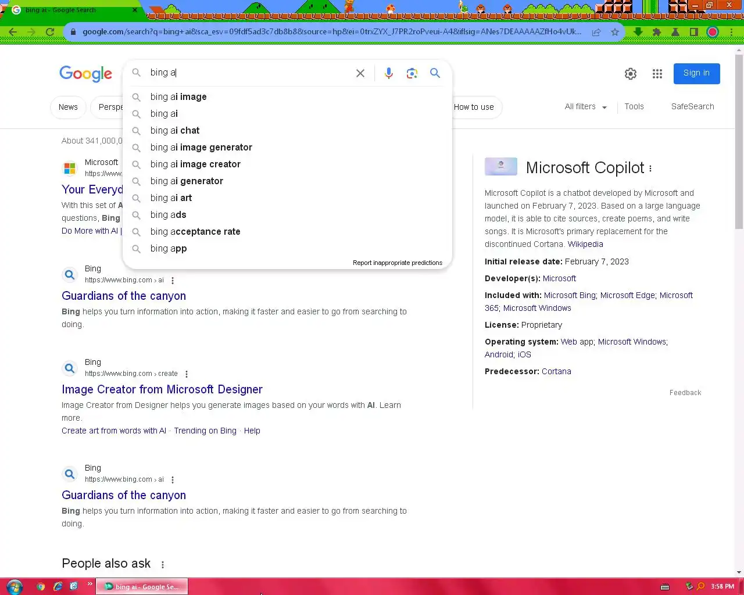
Task: Click Report inappropriate predictions
Action: 398,263
